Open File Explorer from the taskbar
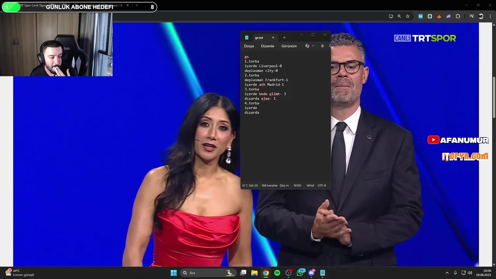Viewport: 496px width, 279px height. 255,273
